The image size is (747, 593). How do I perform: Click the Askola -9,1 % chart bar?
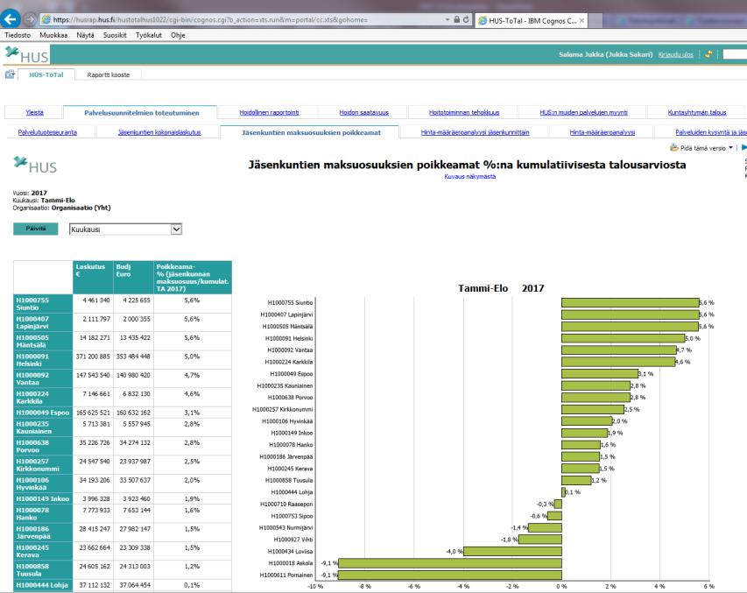450,563
